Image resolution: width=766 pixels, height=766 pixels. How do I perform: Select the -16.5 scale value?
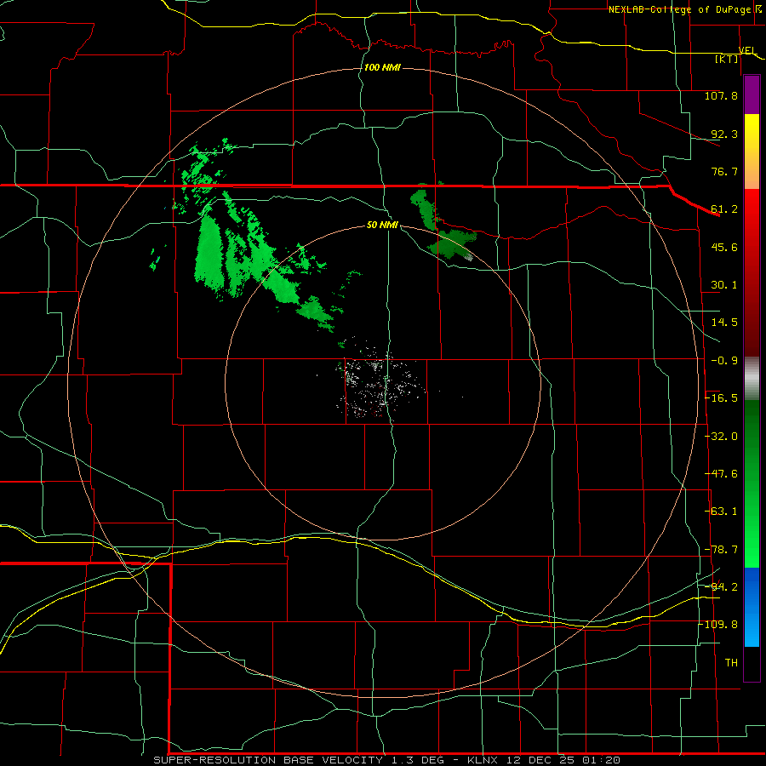click(721, 398)
